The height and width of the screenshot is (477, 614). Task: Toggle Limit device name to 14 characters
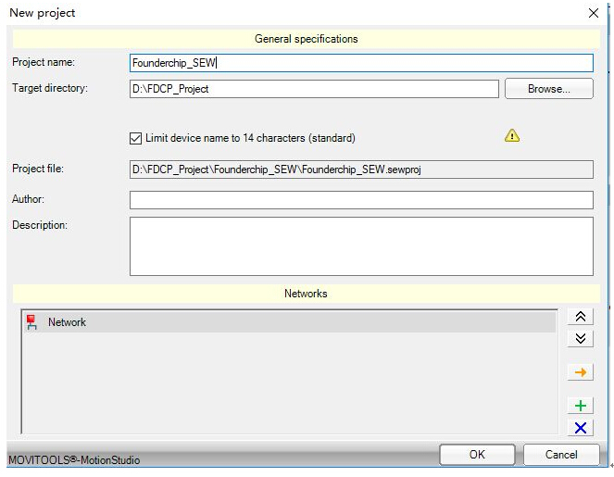coord(136,138)
